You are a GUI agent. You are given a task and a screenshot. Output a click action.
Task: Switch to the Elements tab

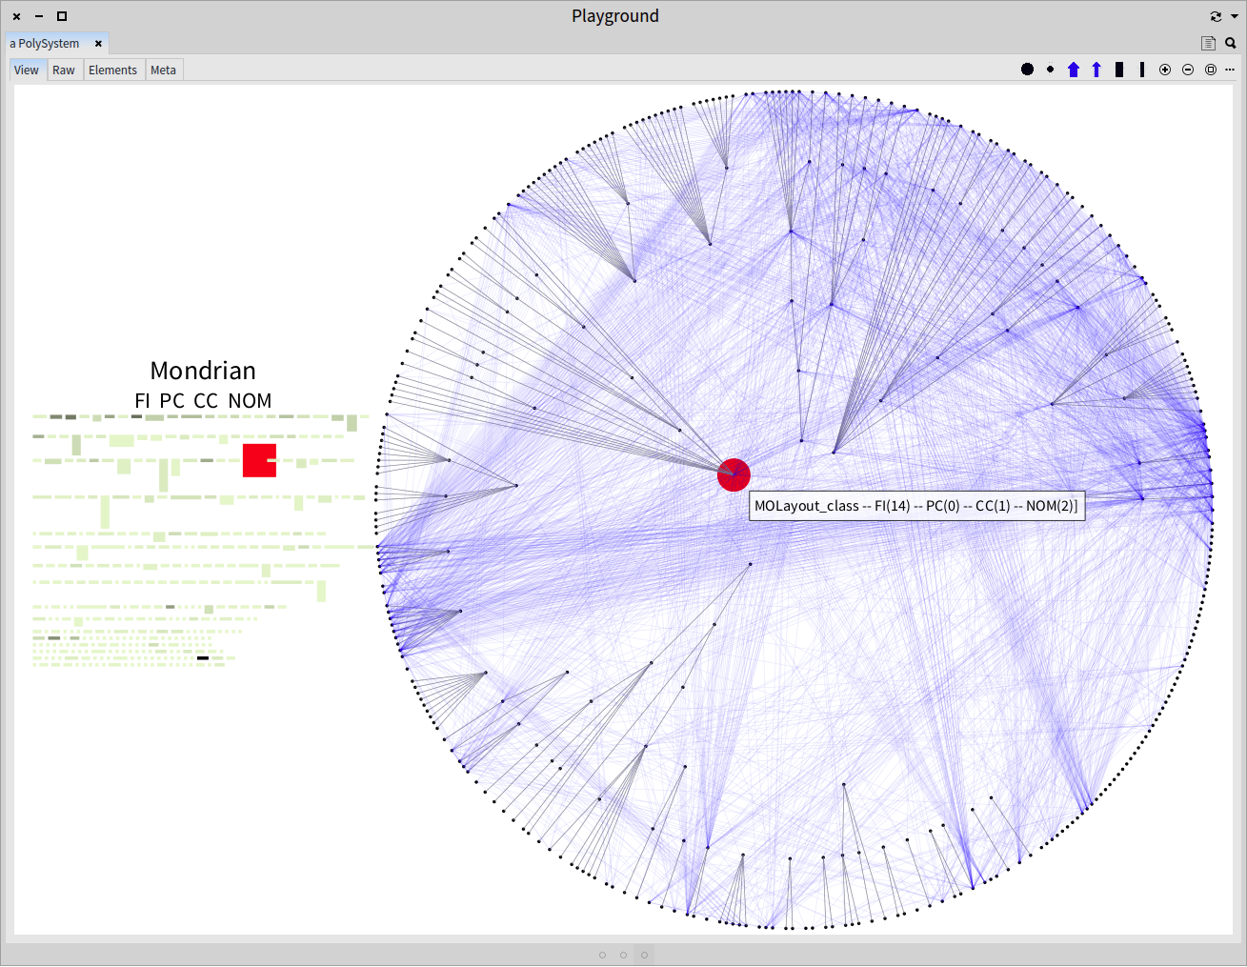click(113, 70)
